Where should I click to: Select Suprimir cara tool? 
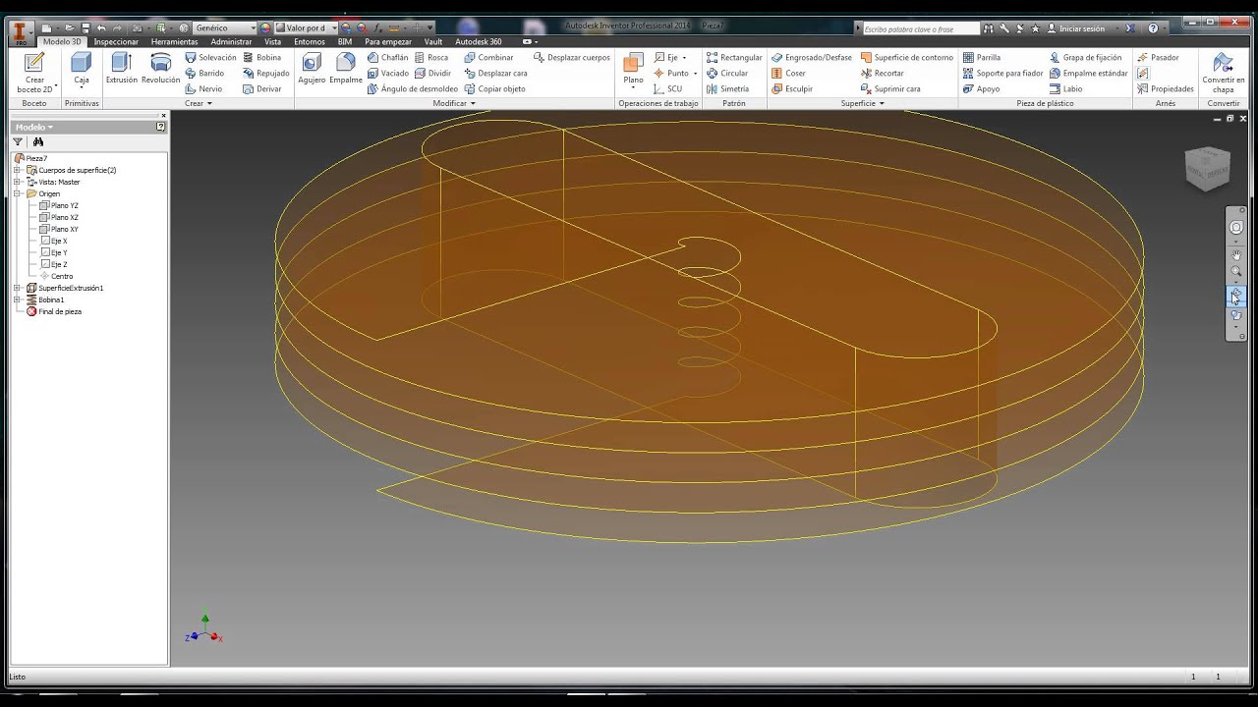click(890, 88)
